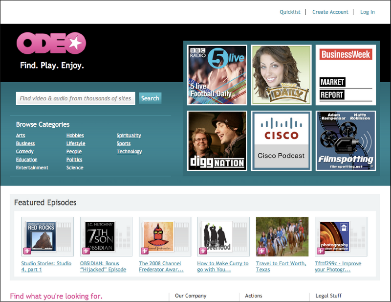Open How to Make Curry to go with You... link
The width and height of the screenshot is (391, 302).
click(x=223, y=267)
